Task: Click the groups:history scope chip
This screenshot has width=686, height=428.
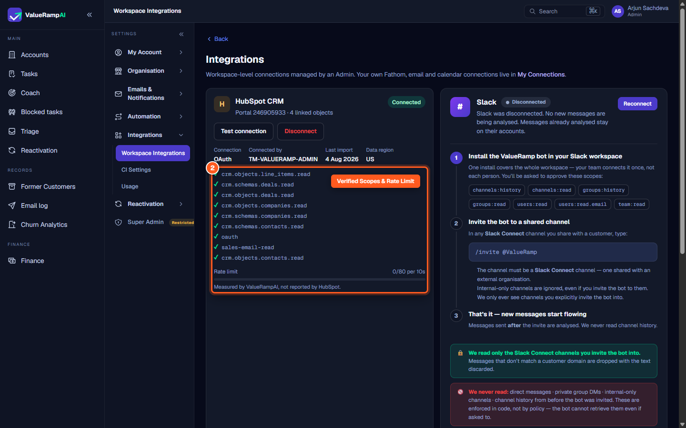Action: pos(604,190)
